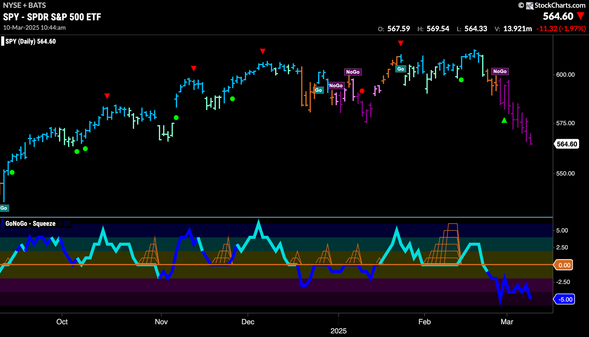Click the late November orange squeeze grid
Viewport: 589px width, 337px height.
[222, 250]
